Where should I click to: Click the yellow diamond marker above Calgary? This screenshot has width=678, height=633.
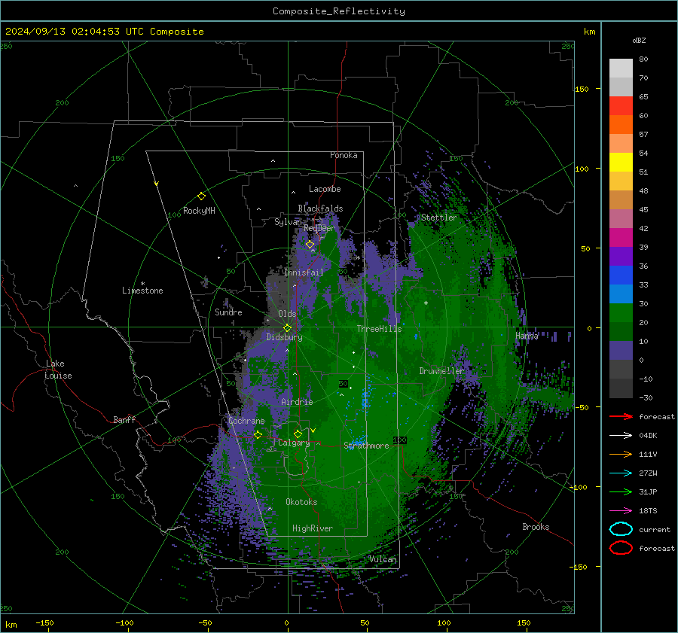pyautogui.click(x=298, y=434)
